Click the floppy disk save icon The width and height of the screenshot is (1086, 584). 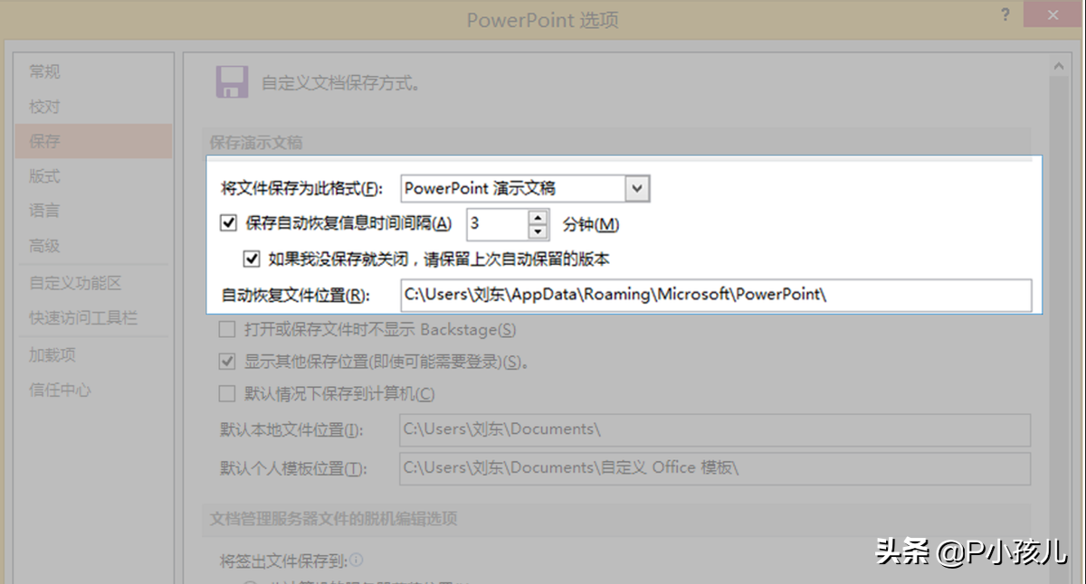232,81
